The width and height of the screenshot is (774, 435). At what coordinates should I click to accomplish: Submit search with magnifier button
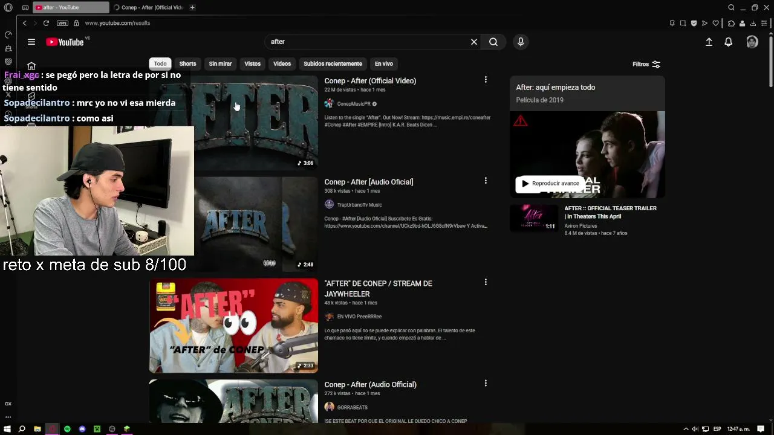tap(493, 42)
